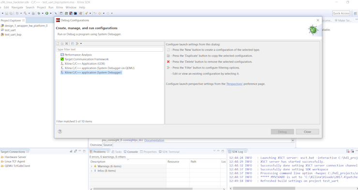Click the Debug button
The height and width of the screenshot is (190, 358).
(282, 132)
